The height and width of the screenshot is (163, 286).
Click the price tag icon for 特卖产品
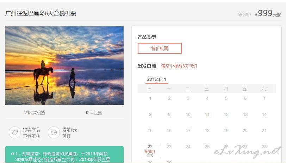[x=15, y=132]
